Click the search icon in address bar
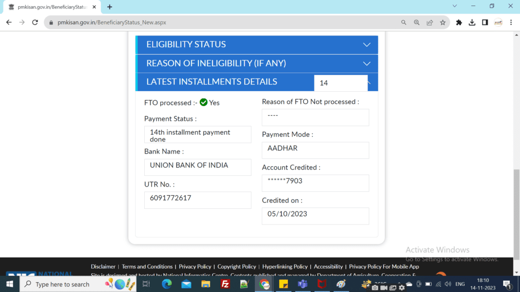The image size is (520, 292). pos(404,22)
